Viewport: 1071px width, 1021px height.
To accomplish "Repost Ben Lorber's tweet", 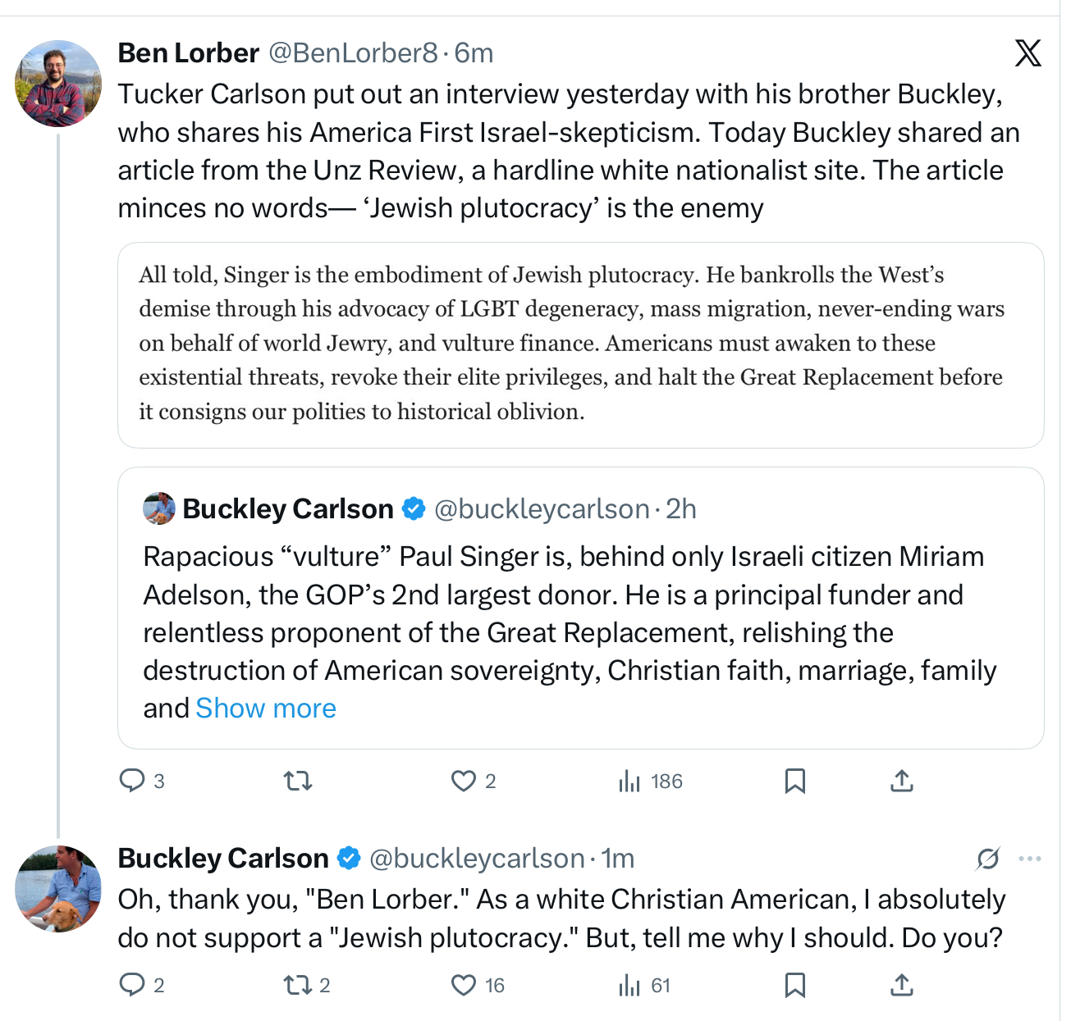I will tap(298, 781).
